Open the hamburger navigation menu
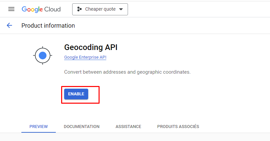 tap(11, 9)
